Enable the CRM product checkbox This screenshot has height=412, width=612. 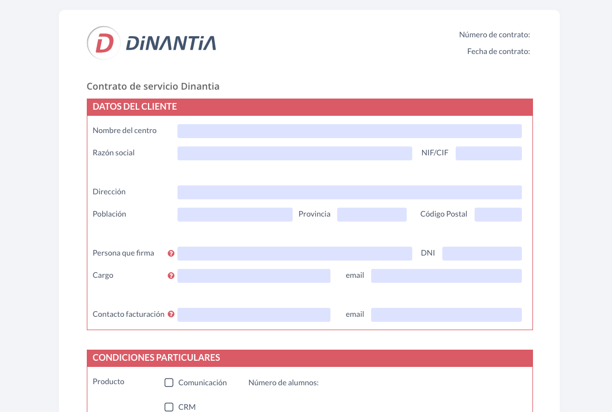tap(169, 407)
